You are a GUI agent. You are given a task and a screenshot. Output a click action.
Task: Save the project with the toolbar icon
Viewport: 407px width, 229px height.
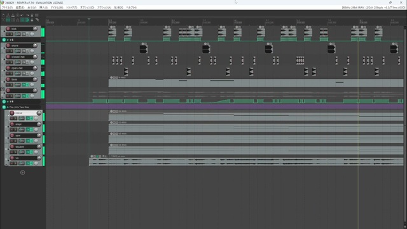pyautogui.click(x=13, y=15)
